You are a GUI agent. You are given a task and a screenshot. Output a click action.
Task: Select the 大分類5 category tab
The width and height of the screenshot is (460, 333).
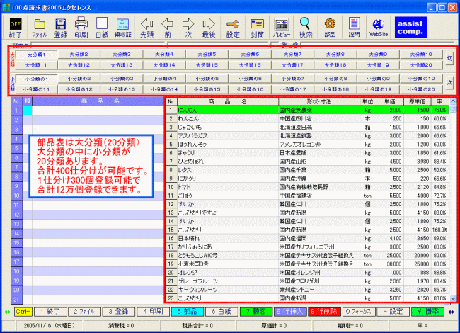tap(207, 55)
